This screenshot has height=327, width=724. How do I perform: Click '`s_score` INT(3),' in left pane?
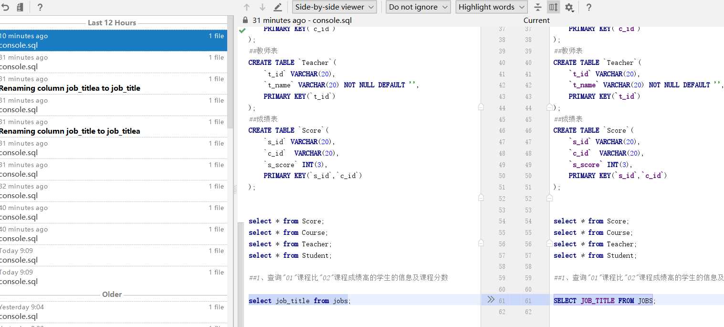point(295,165)
